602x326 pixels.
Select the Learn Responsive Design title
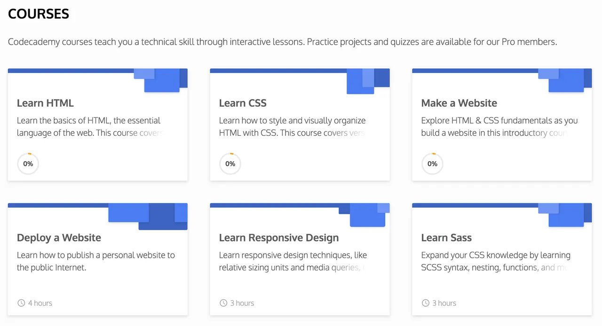click(x=279, y=238)
